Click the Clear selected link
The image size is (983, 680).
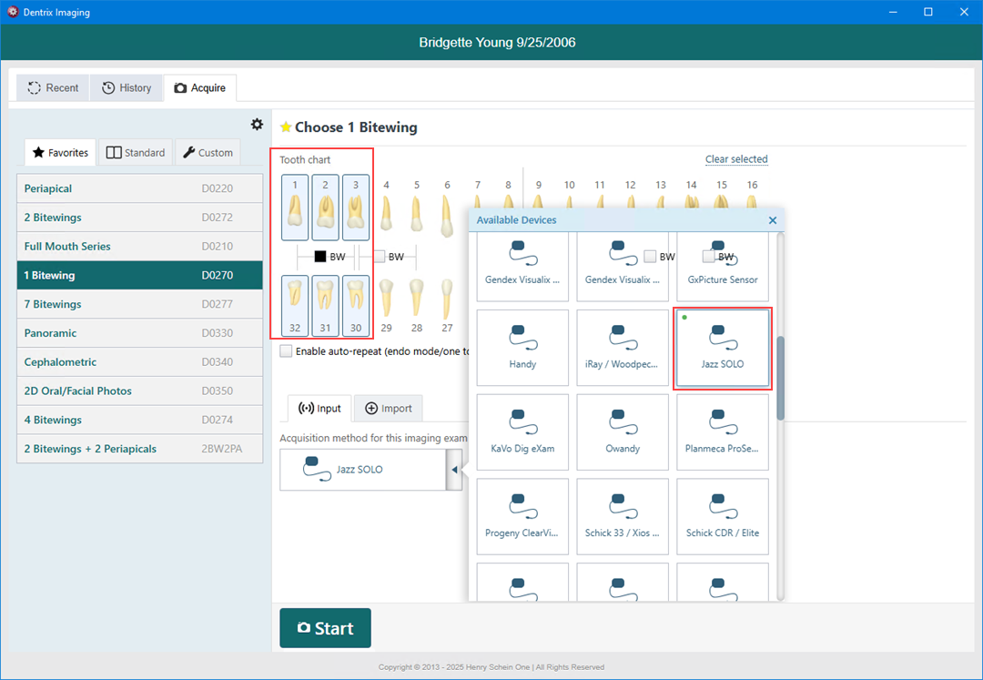(736, 159)
